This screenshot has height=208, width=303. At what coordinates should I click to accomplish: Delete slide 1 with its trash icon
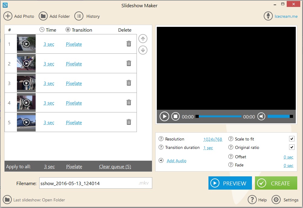tap(129, 44)
